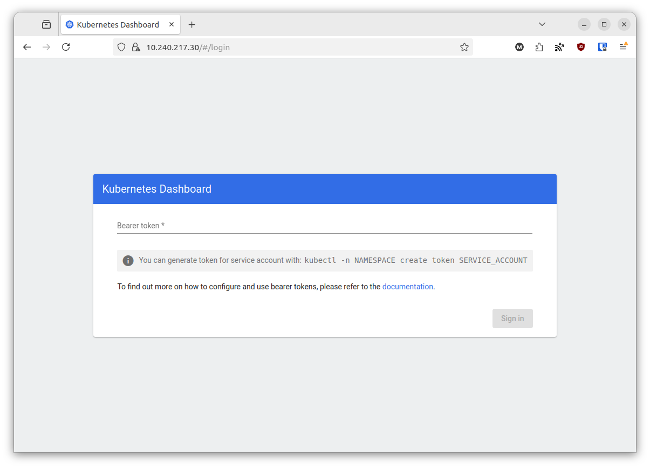Click the browser back arrow
The height and width of the screenshot is (468, 650).
[27, 47]
